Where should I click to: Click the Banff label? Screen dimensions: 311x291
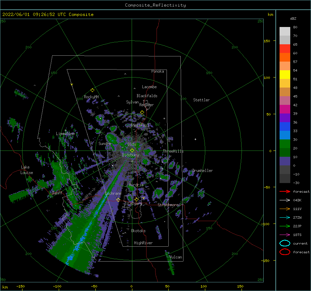(x=57, y=193)
